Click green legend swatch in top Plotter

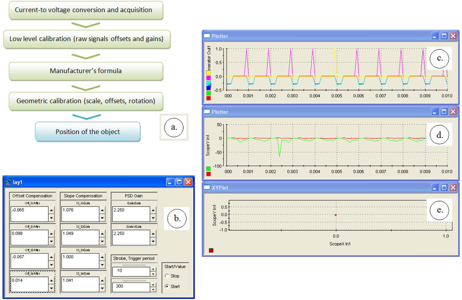point(208,93)
